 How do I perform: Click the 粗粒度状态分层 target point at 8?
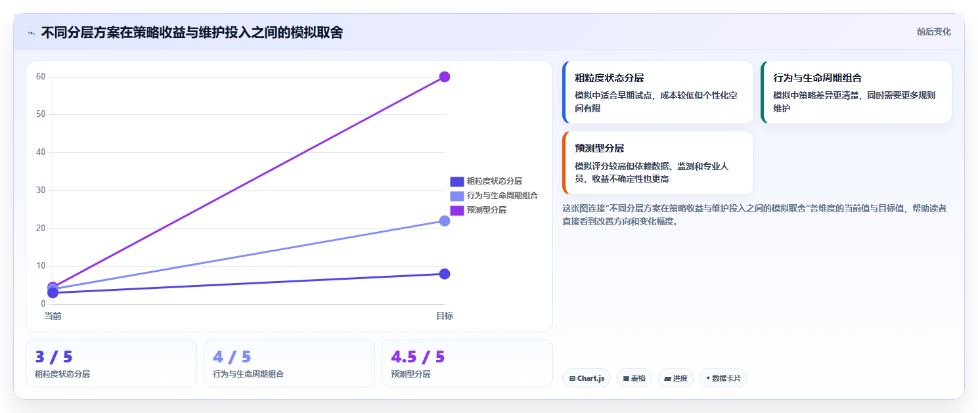(x=445, y=274)
